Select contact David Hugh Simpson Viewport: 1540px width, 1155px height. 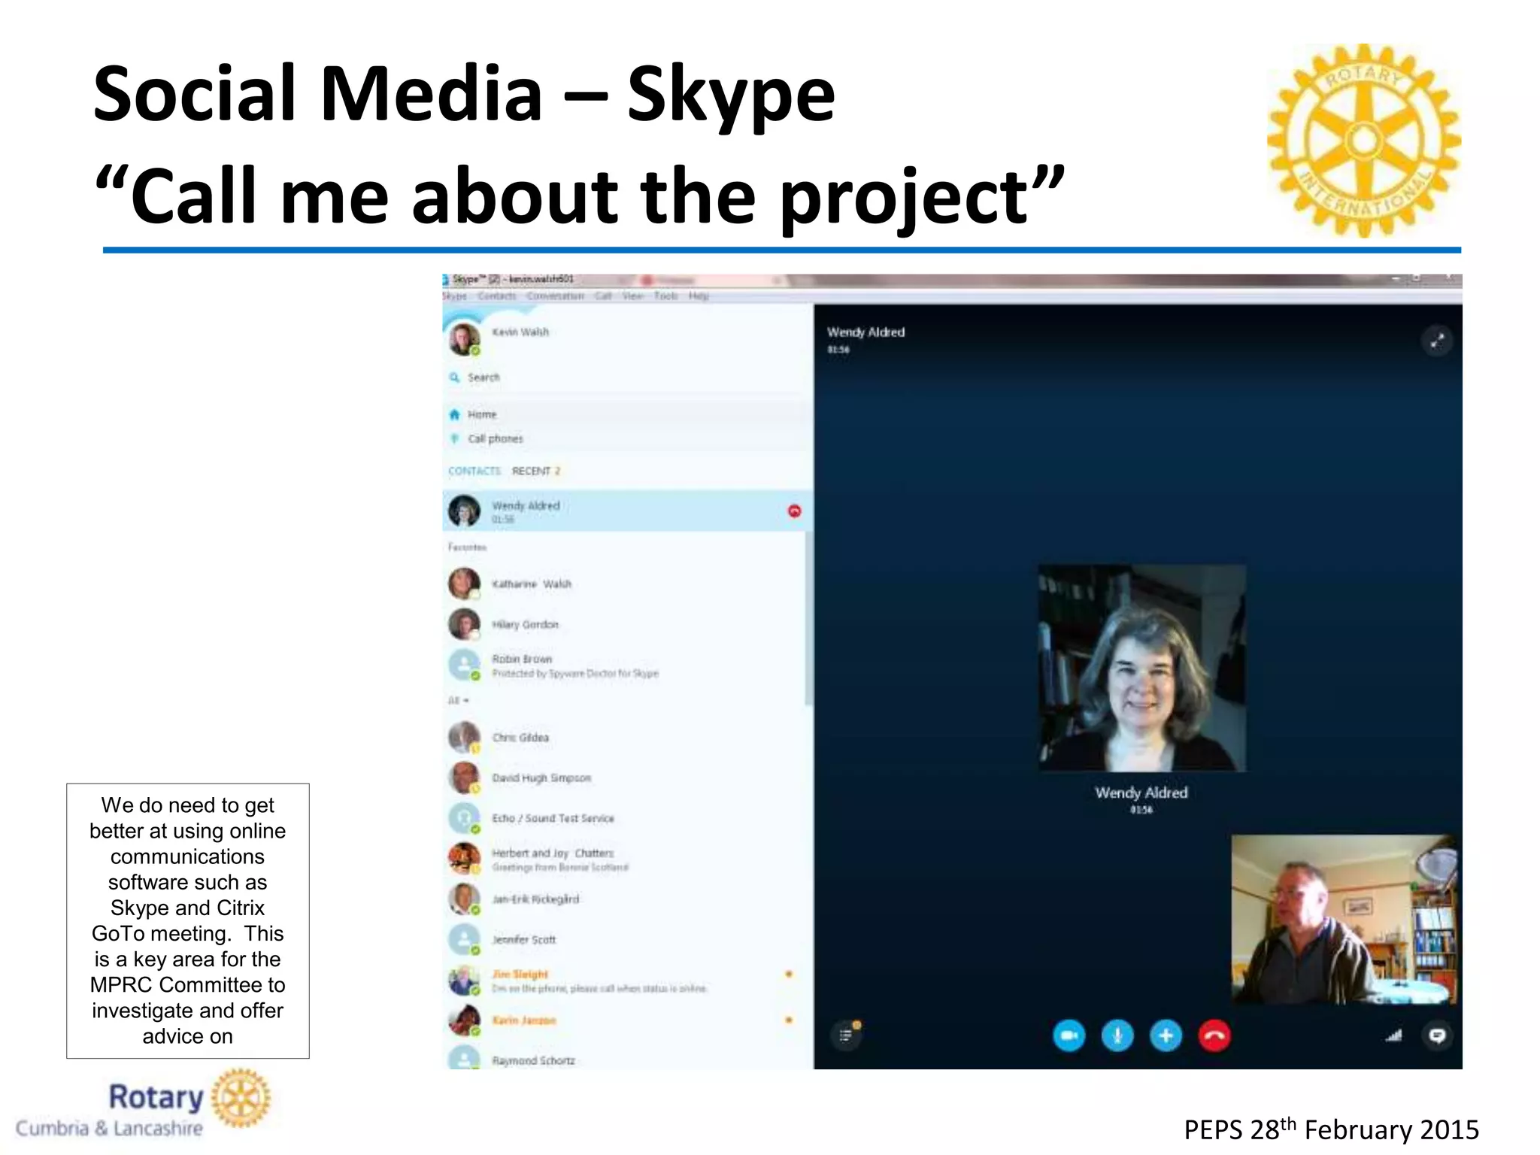pyautogui.click(x=627, y=778)
